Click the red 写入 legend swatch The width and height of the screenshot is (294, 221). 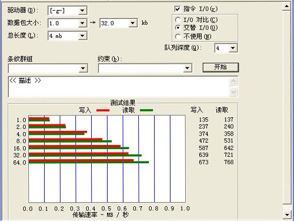103,110
